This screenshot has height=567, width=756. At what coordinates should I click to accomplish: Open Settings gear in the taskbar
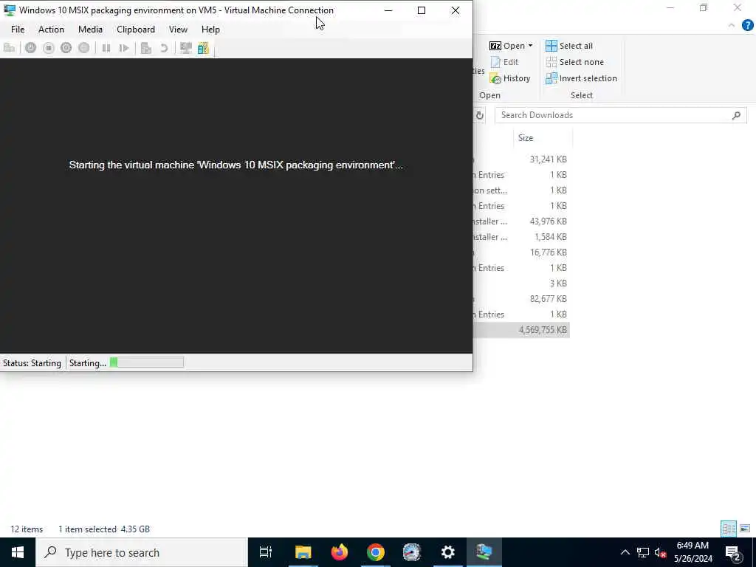coord(448,552)
